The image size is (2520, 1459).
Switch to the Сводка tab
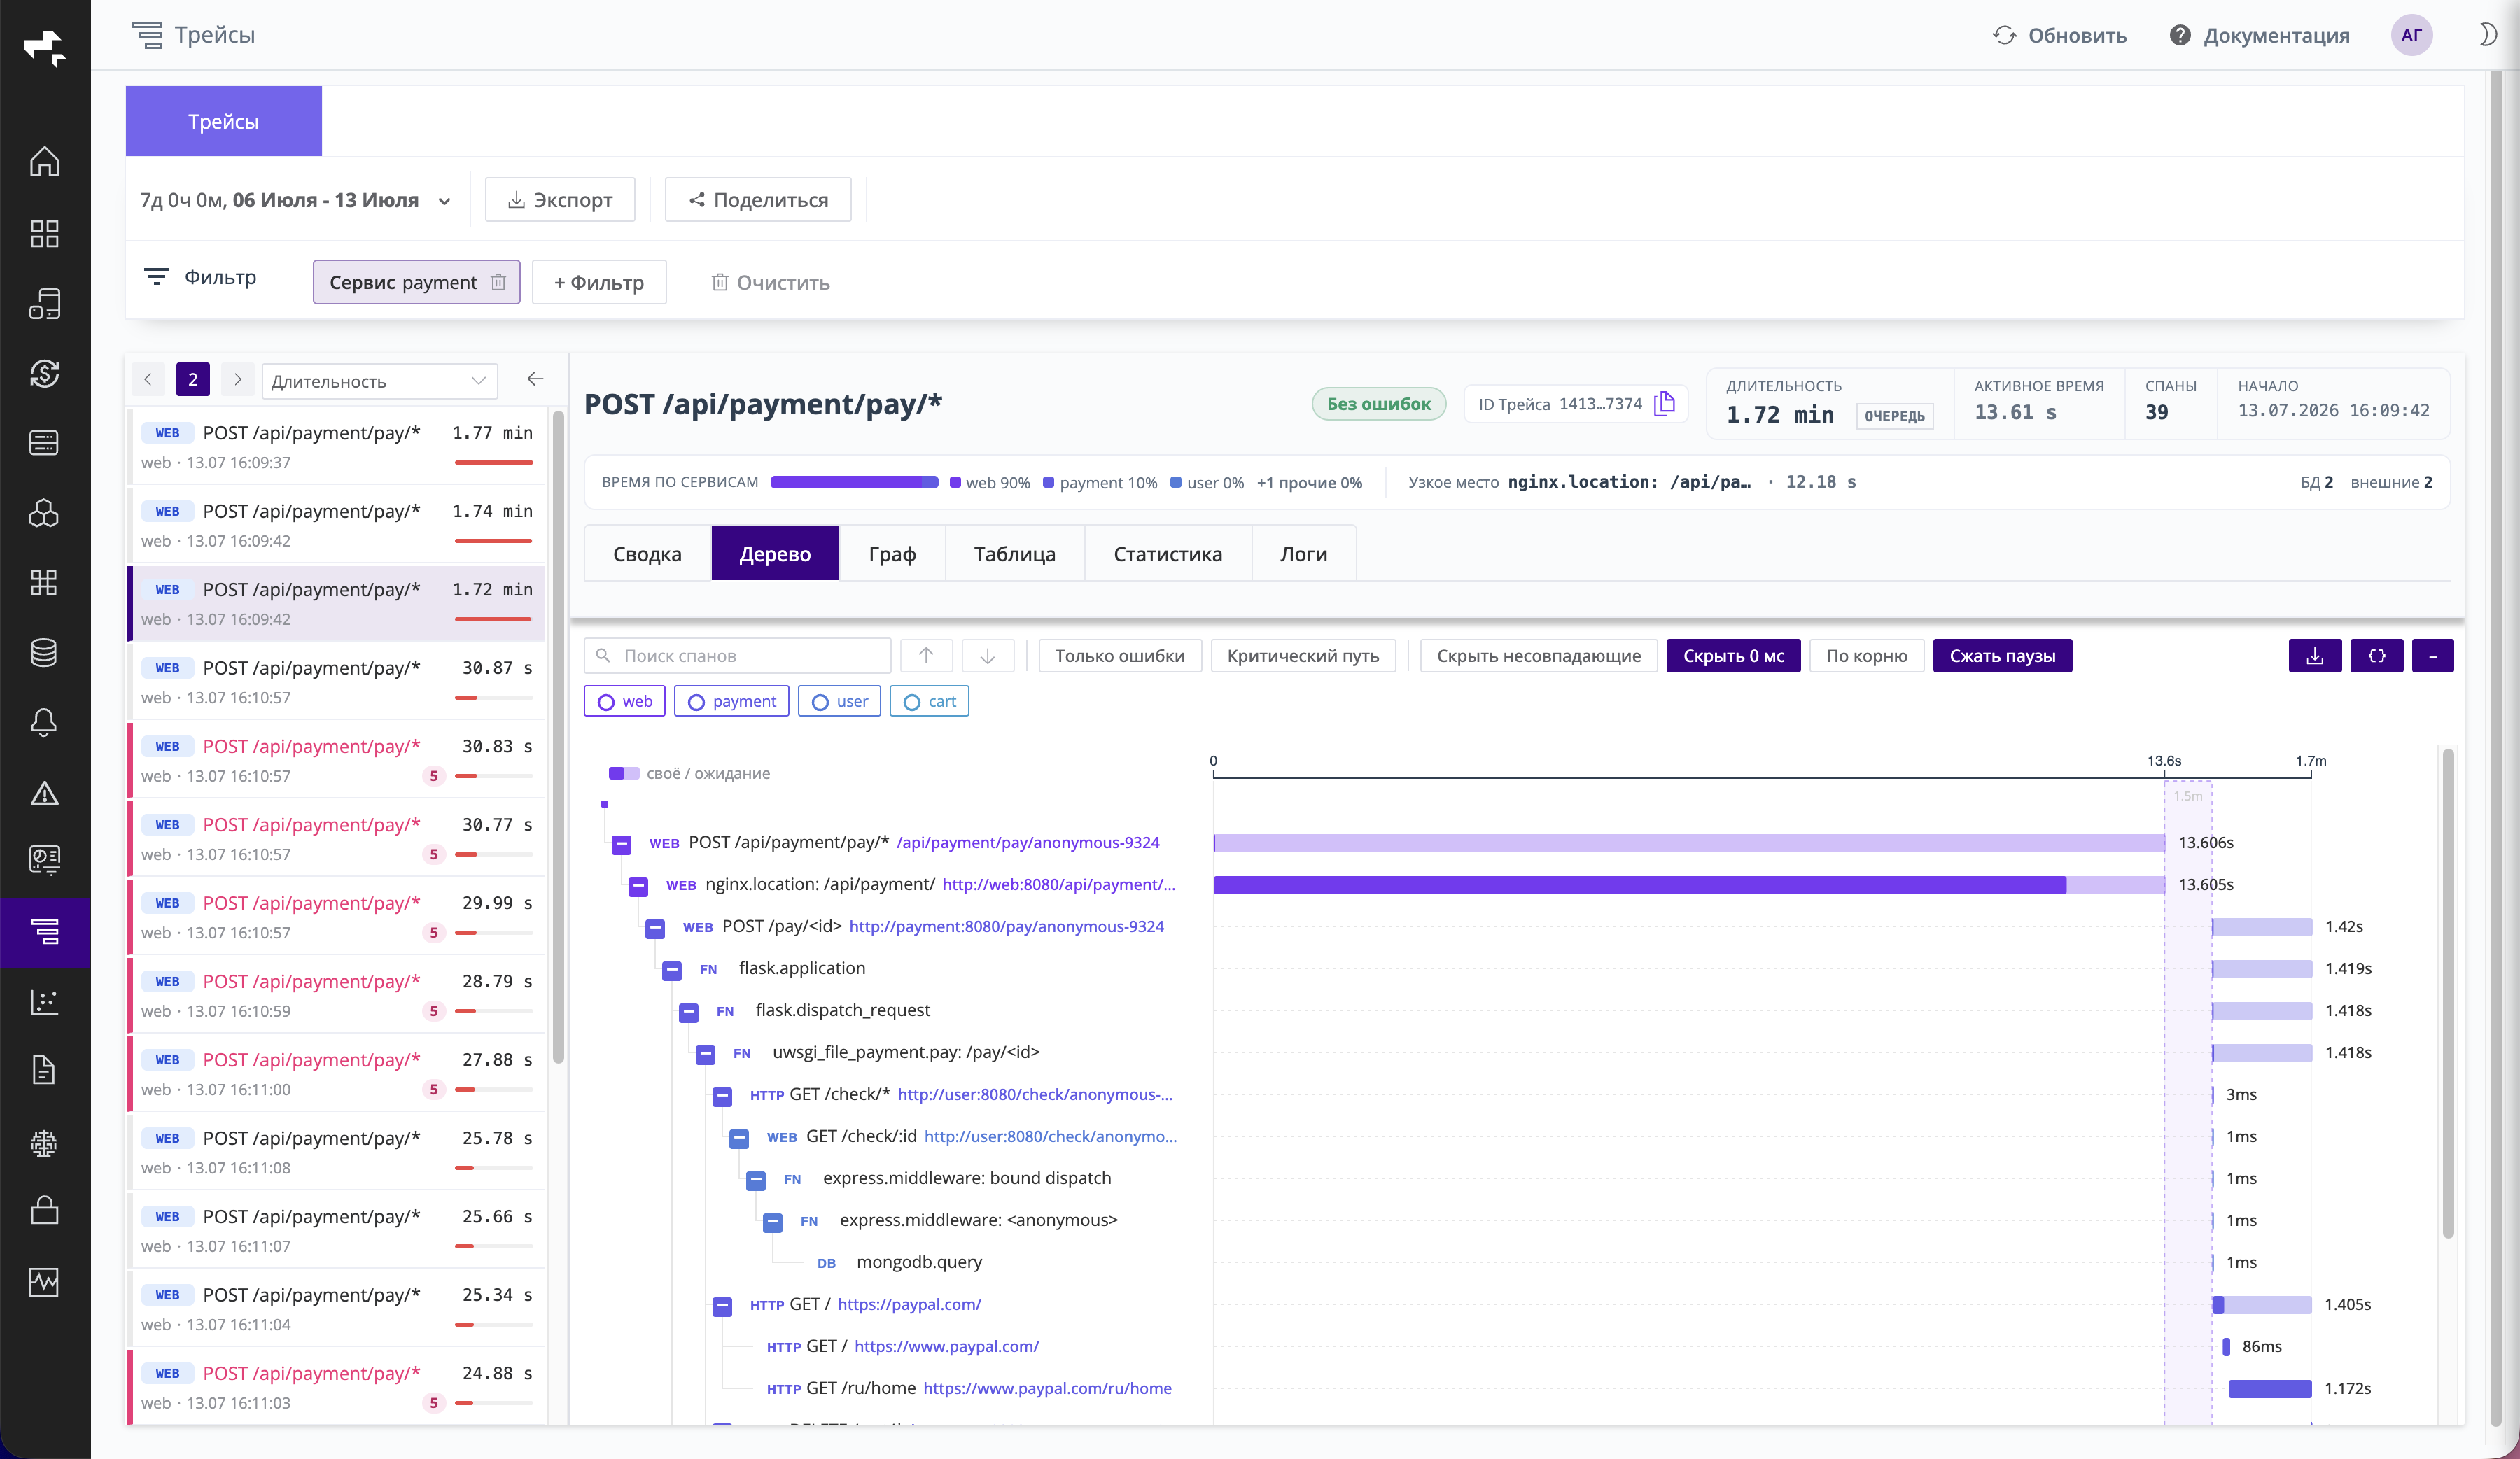[x=647, y=554]
